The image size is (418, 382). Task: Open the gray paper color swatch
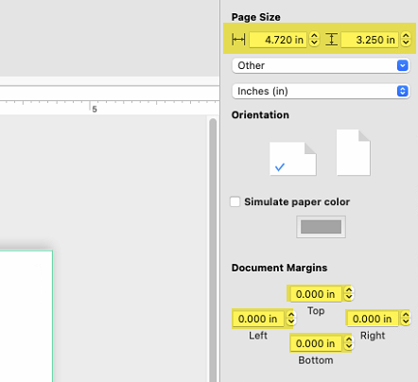pos(321,227)
